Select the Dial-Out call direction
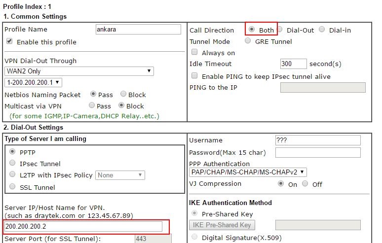The height and width of the screenshot is (243, 382). pos(280,30)
